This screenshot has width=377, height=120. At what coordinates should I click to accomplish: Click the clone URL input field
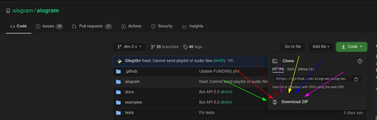pyautogui.click(x=312, y=79)
